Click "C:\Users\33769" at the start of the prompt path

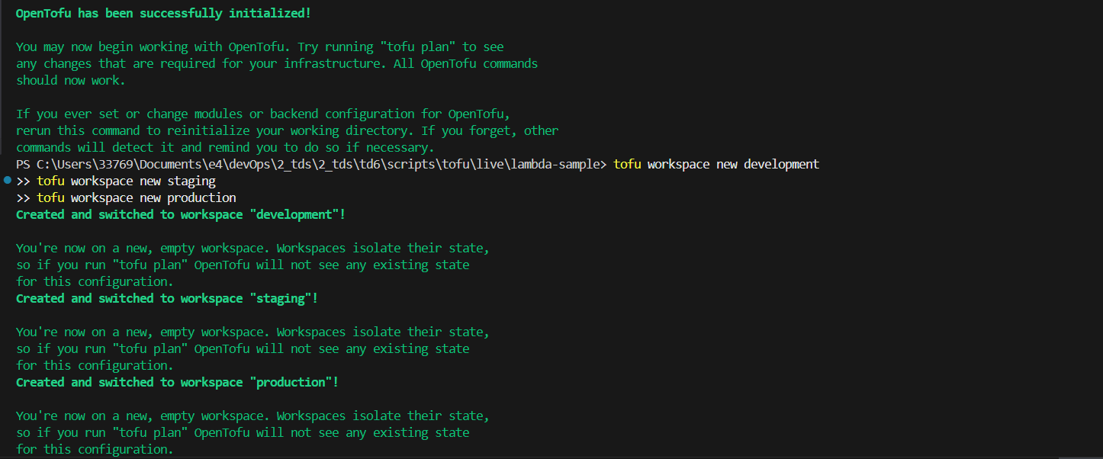tap(84, 165)
